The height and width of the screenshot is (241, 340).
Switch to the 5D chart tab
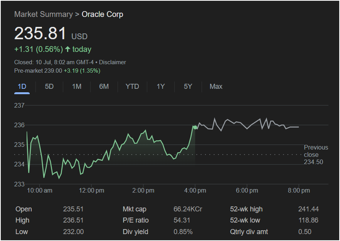[49, 86]
